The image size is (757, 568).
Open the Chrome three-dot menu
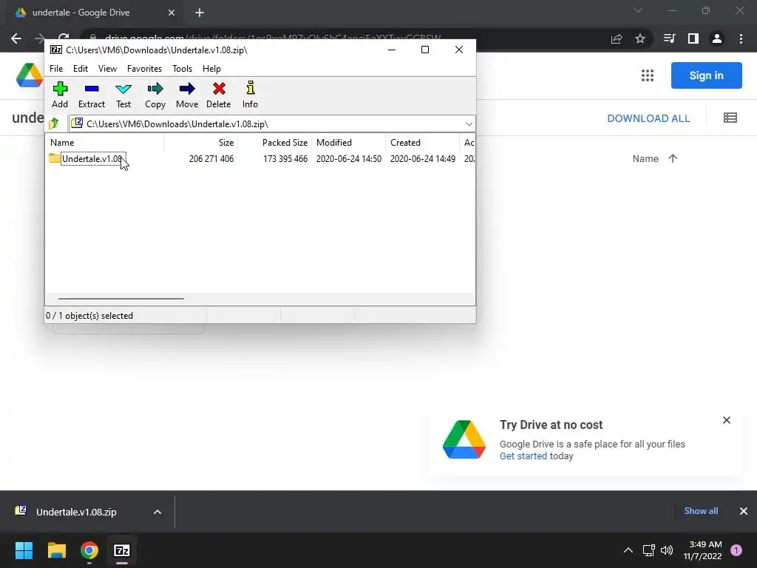click(x=741, y=38)
